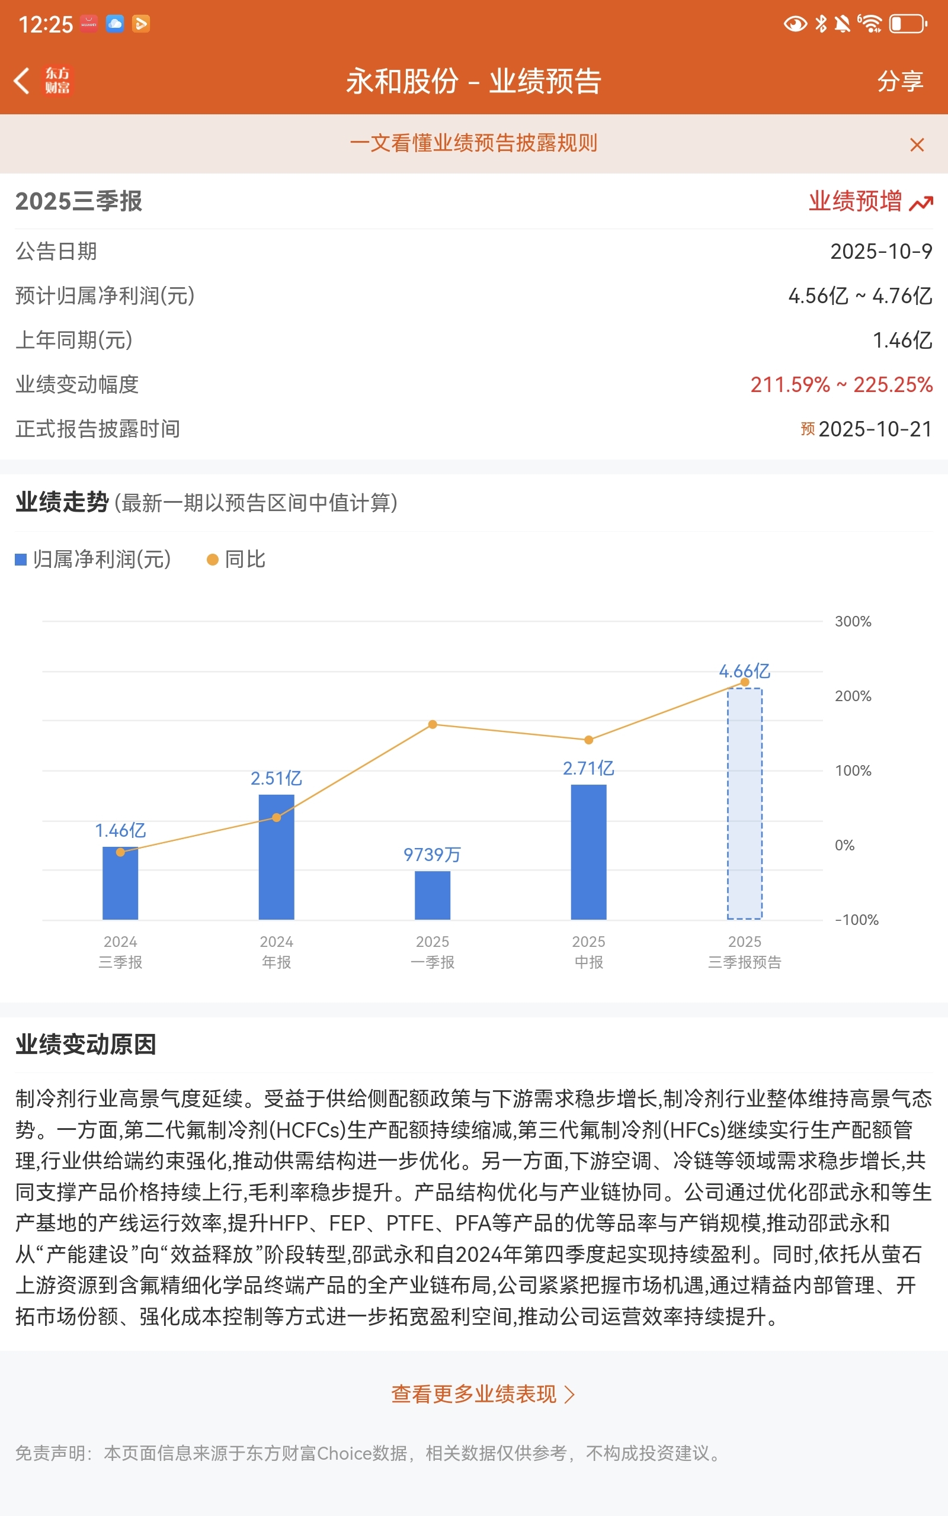Viewport: 948px width, 1516px height.
Task: Tap the 预 badge beside 2025-10-21
Action: pos(808,429)
